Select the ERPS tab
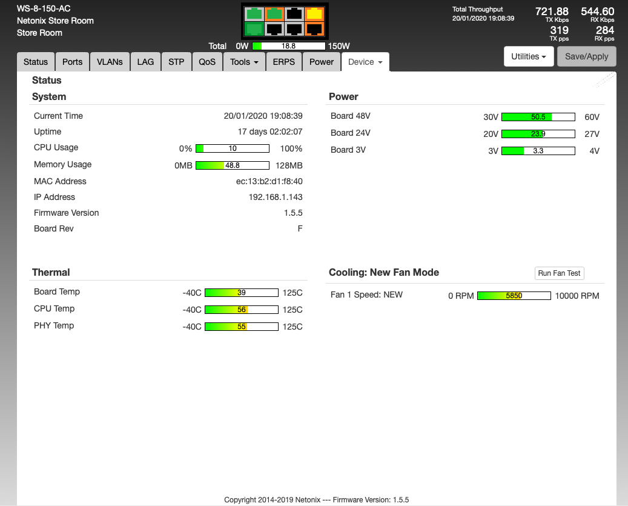The height and width of the screenshot is (506, 628). coord(284,62)
